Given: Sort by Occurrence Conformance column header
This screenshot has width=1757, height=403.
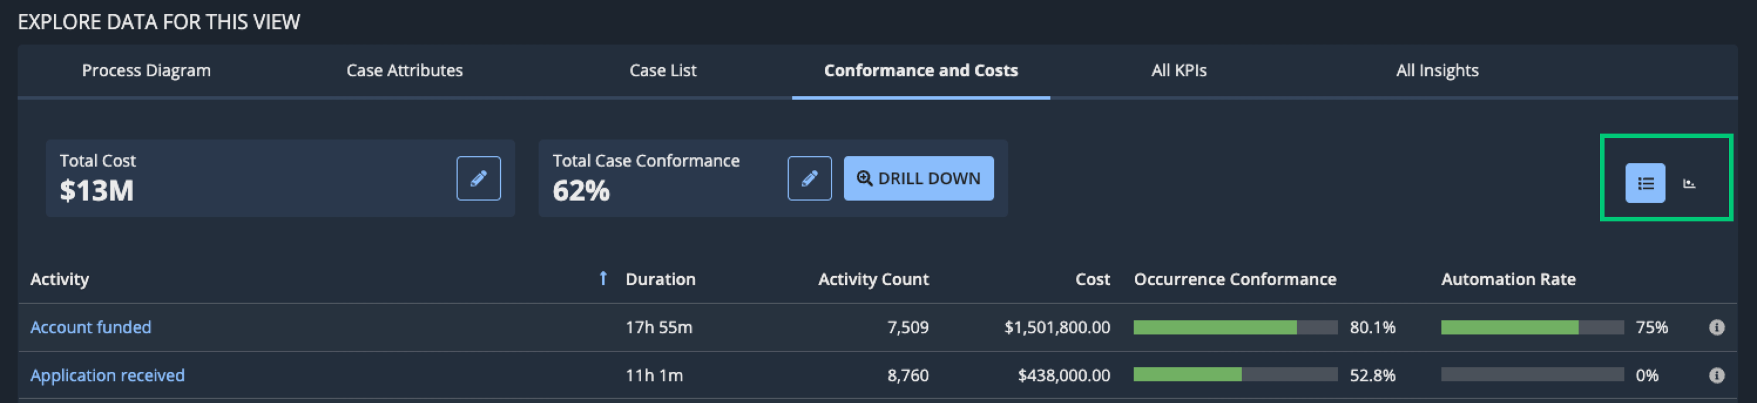Looking at the screenshot, I should tap(1234, 279).
